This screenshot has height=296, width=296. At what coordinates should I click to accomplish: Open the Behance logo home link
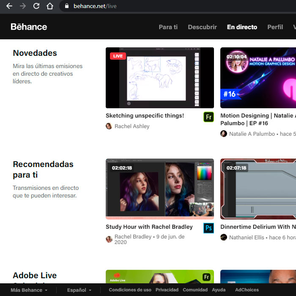(29, 27)
